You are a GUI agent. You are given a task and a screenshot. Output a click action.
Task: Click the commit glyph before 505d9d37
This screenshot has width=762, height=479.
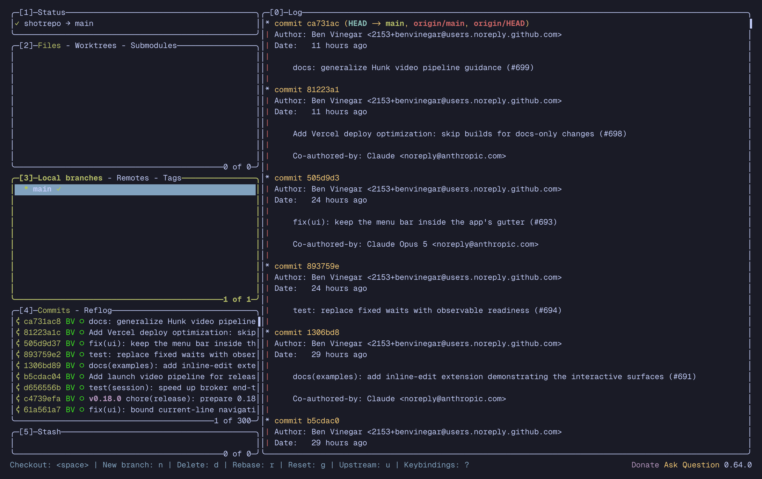click(18, 344)
